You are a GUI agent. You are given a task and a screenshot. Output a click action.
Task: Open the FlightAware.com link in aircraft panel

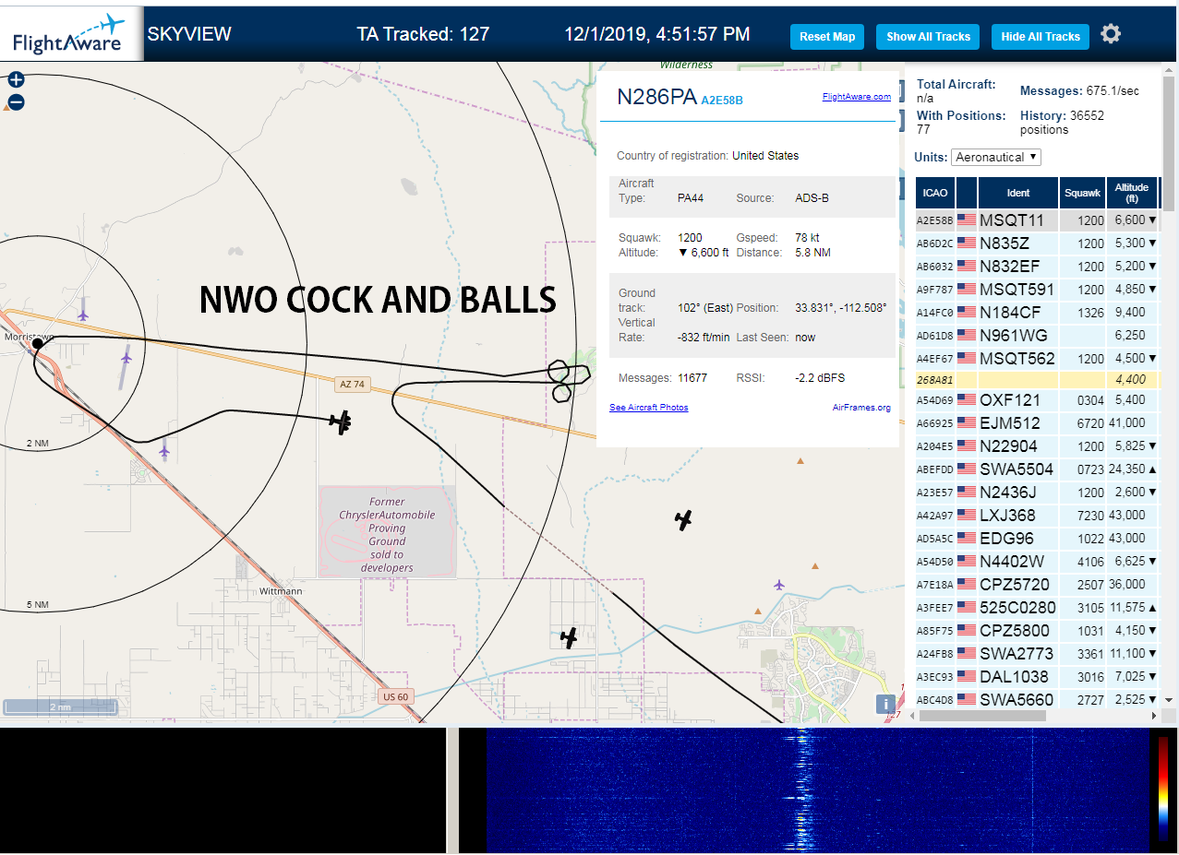(857, 97)
